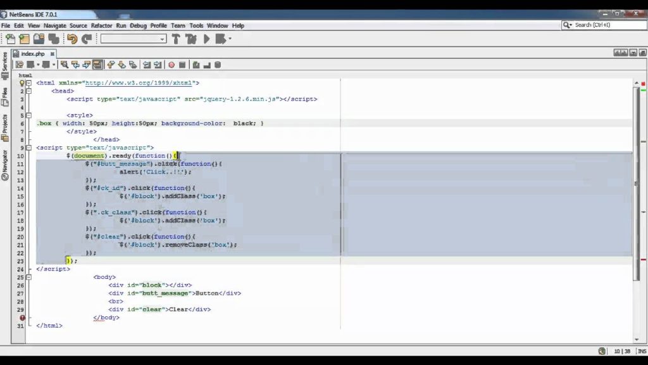Viewport: 648px width, 365px height.
Task: Collapse the html fold on line 1
Action: pyautogui.click(x=28, y=83)
